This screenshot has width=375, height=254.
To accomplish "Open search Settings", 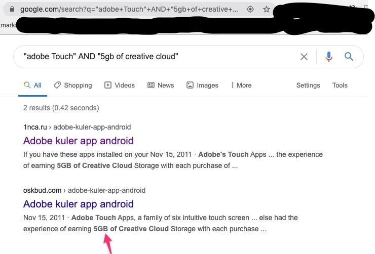I will (308, 85).
